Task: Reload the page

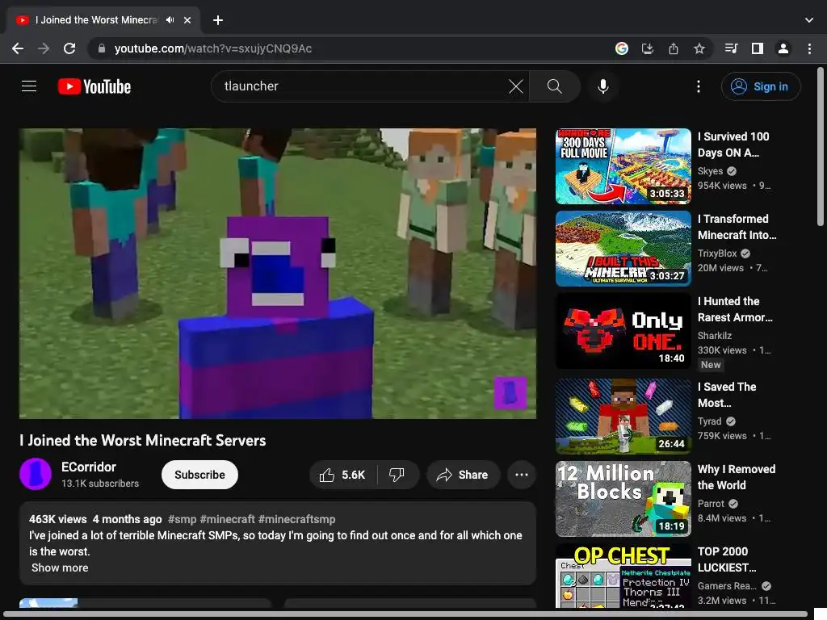Action: pos(69,48)
